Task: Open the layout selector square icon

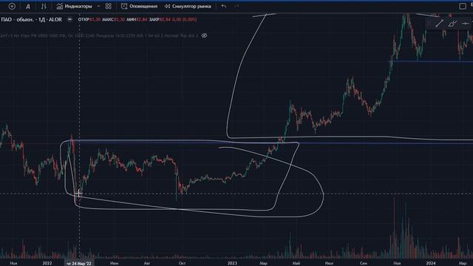Action: (463, 6)
